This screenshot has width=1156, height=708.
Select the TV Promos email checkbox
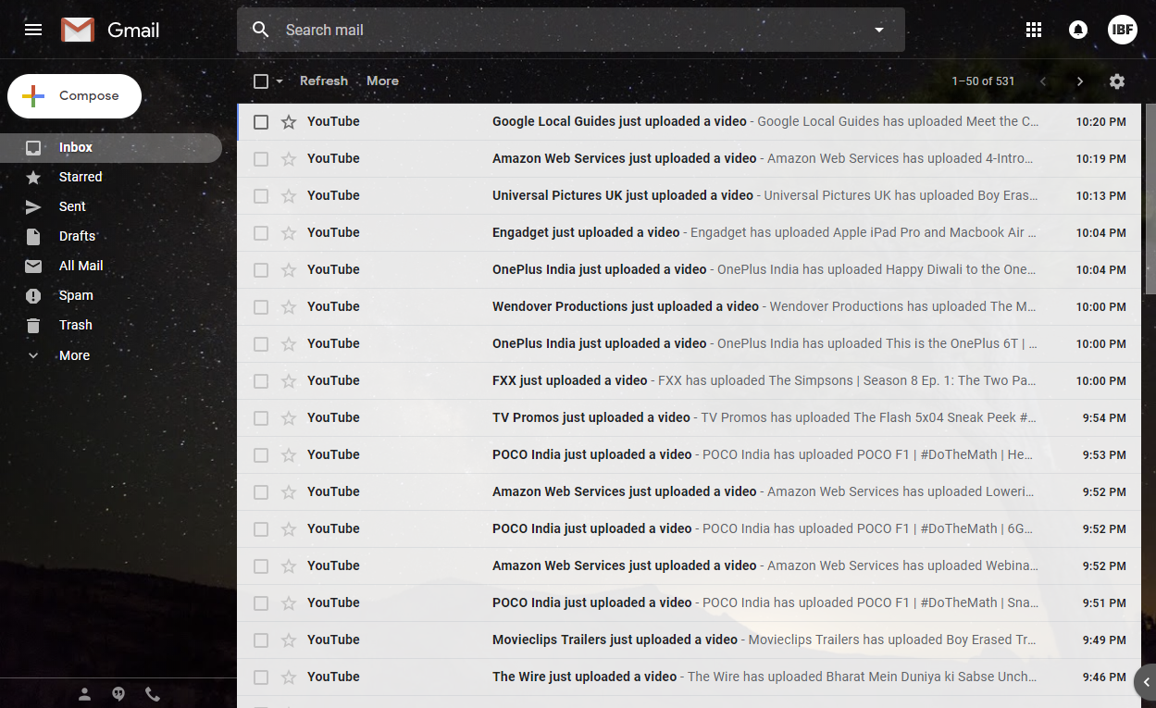[261, 417]
